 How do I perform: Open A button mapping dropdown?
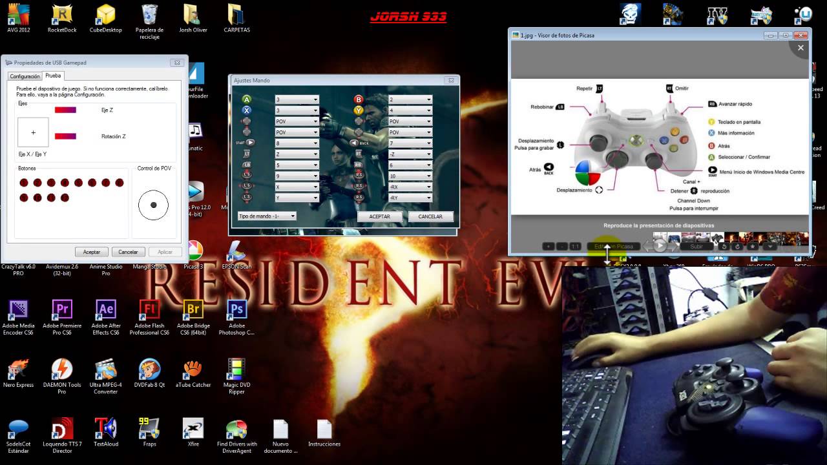297,99
